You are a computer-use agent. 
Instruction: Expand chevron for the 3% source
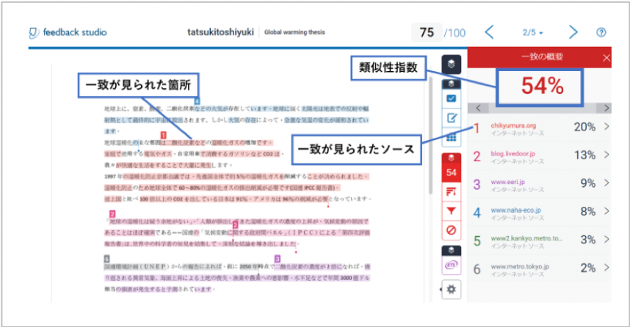tap(607, 239)
